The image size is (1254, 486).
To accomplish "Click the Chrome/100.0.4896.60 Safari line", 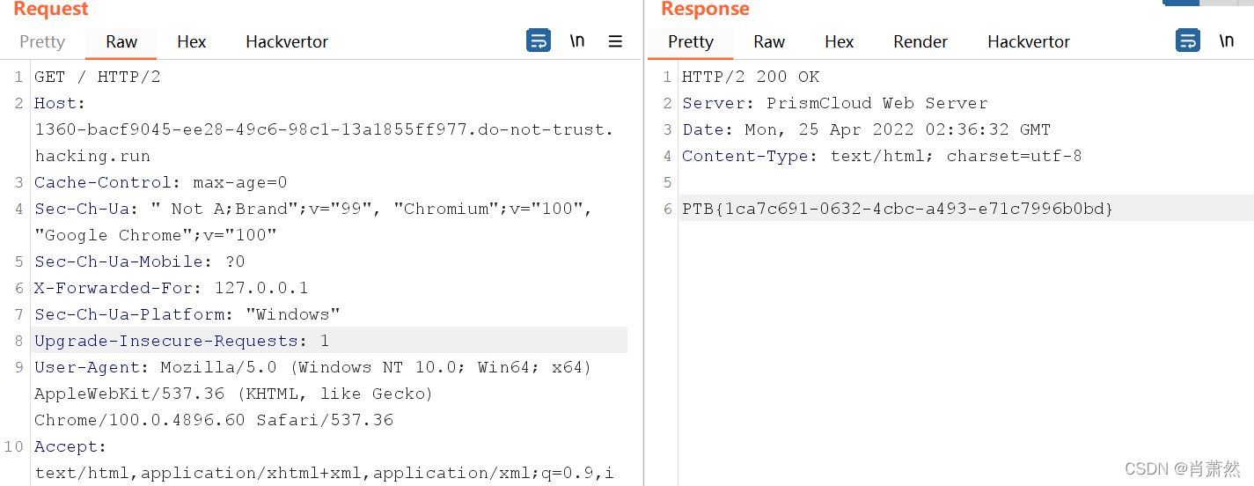I will 214,420.
